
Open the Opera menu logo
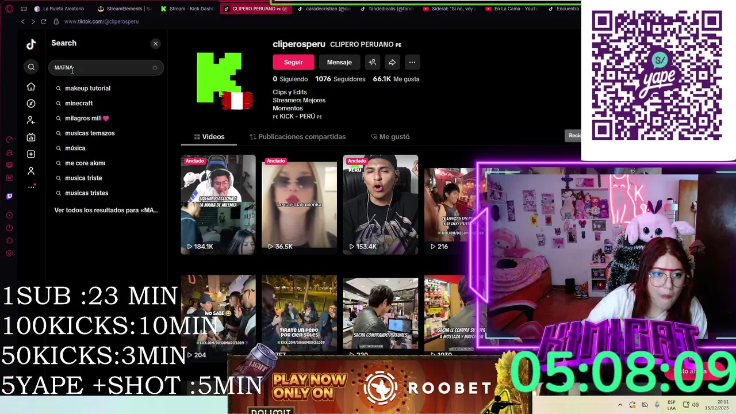tap(9, 9)
